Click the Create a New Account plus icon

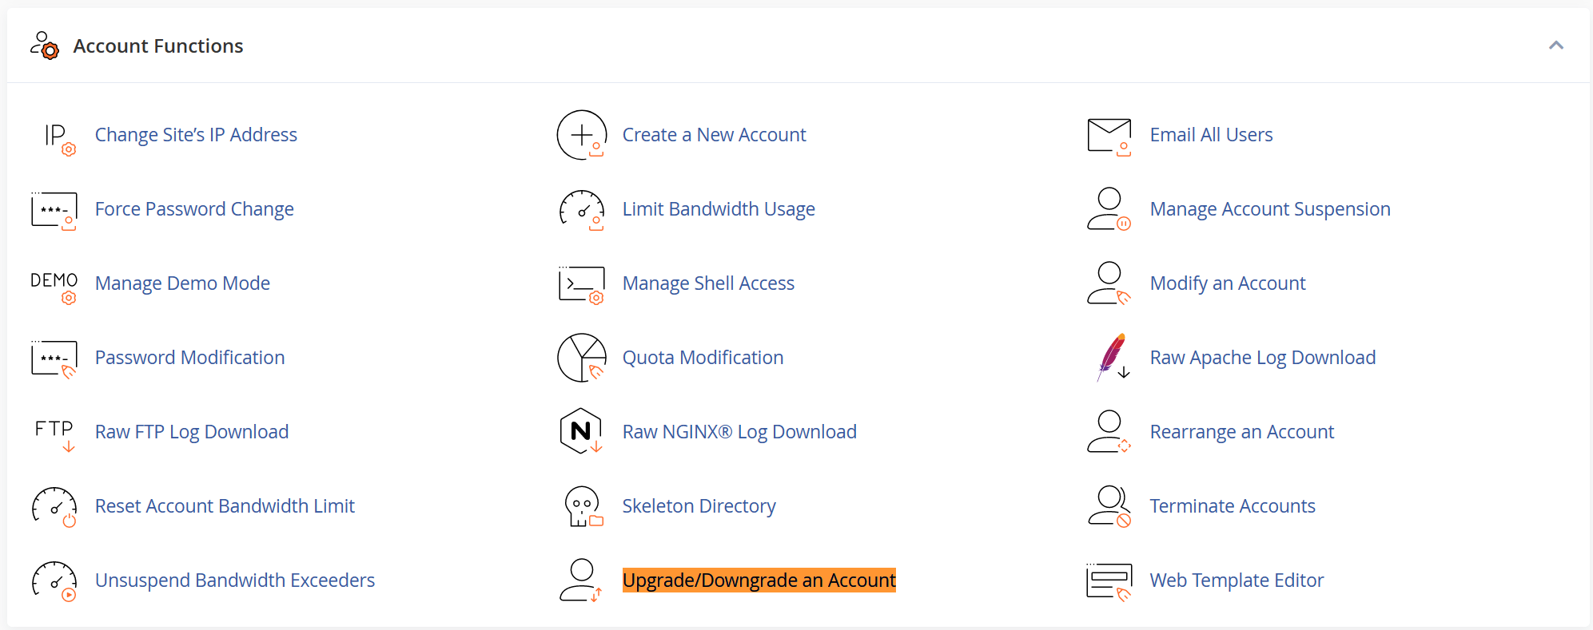coord(581,135)
